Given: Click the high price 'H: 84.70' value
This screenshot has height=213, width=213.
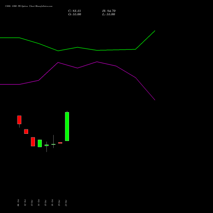Looking at the screenshot, I should point(109,11).
